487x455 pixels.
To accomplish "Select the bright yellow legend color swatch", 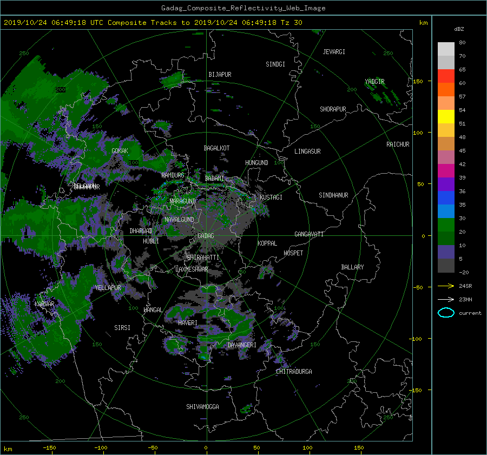I will point(446,117).
